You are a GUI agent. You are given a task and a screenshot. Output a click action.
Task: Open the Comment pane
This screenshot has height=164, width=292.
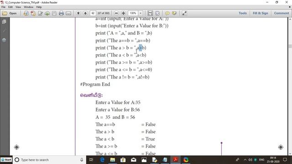tap(282, 13)
